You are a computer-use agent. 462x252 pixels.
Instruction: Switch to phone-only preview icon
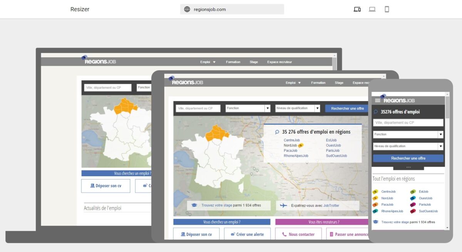[387, 9]
